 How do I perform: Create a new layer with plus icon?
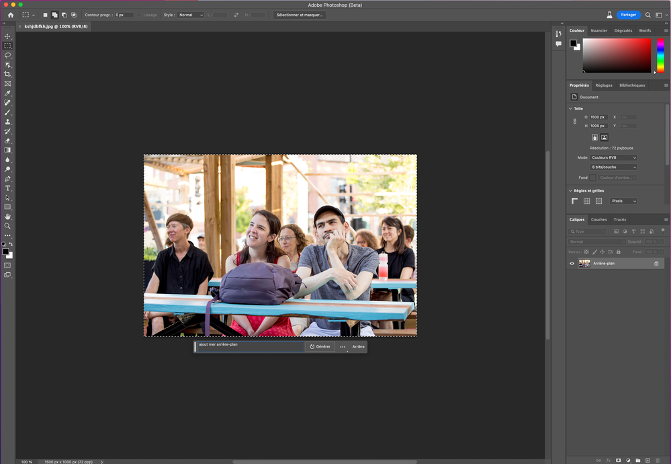point(647,460)
